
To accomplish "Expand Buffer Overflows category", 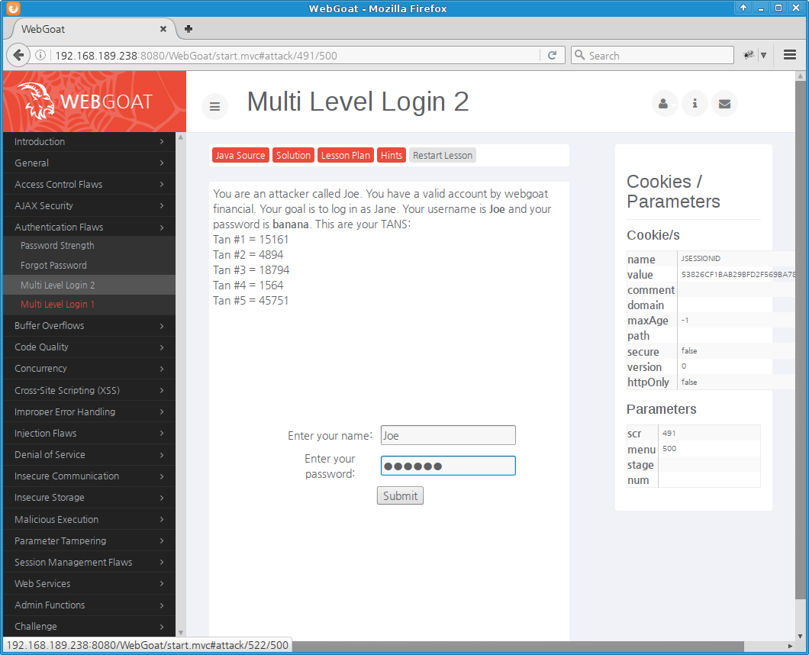I will (x=89, y=326).
